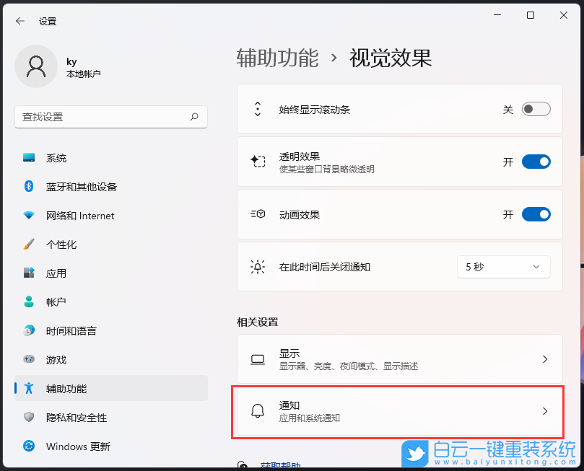Select the 个性化 paintbrush icon
This screenshot has width=584, height=471.
(x=29, y=245)
